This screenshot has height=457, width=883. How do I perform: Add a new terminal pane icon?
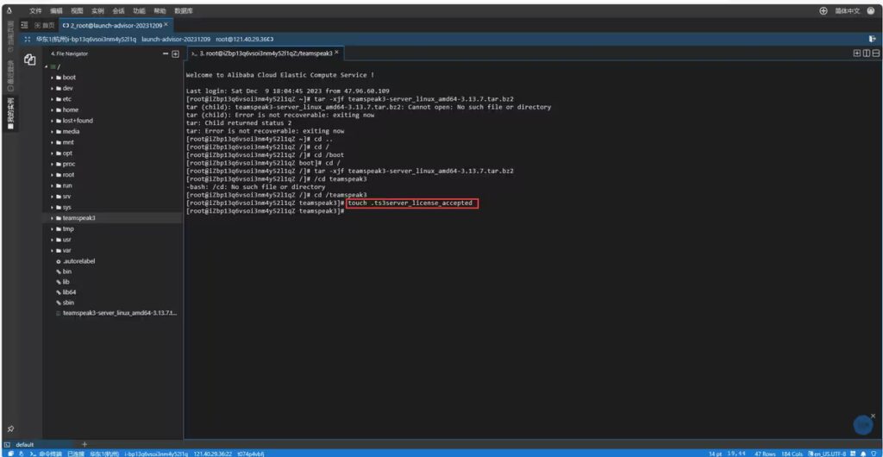point(857,53)
